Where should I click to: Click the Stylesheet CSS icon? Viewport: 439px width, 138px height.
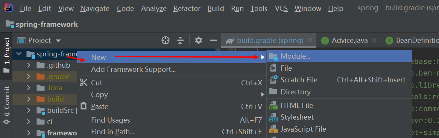(x=273, y=117)
